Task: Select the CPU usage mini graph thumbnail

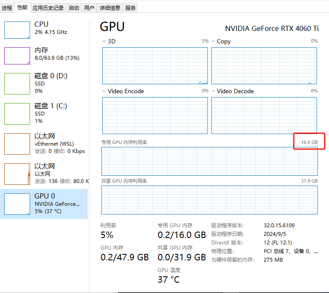Action: coord(17,30)
